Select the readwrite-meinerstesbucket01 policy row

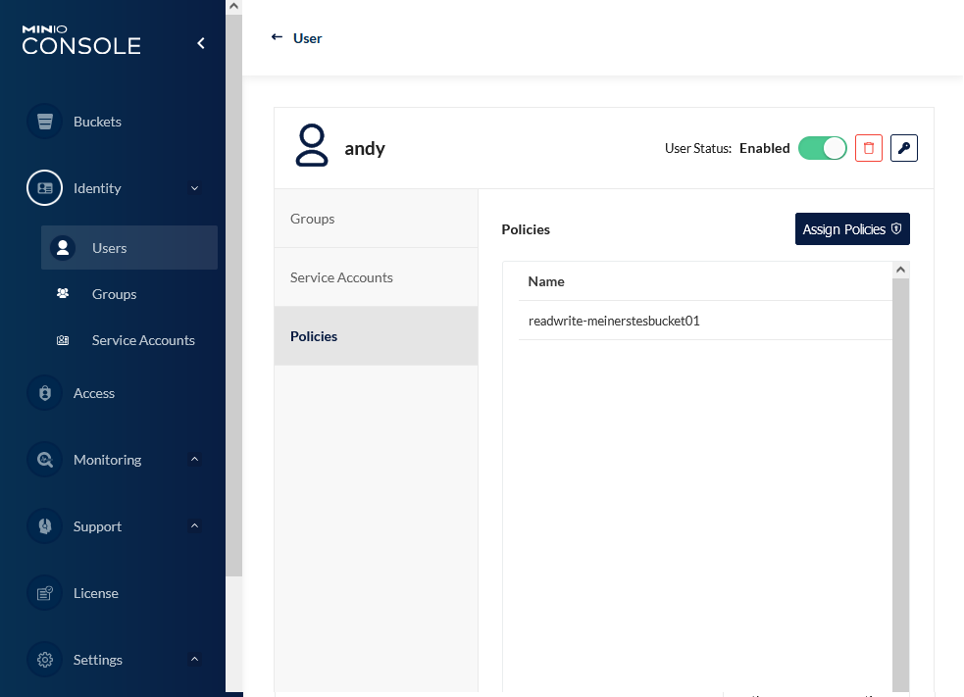pyautogui.click(x=614, y=321)
